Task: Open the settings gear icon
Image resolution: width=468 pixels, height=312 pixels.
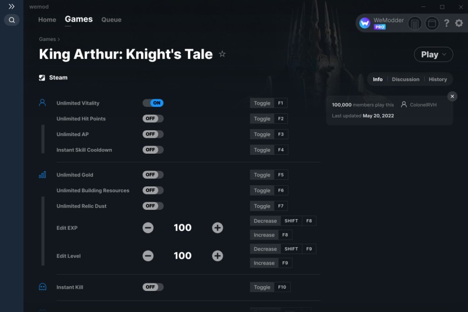Action: tap(459, 23)
